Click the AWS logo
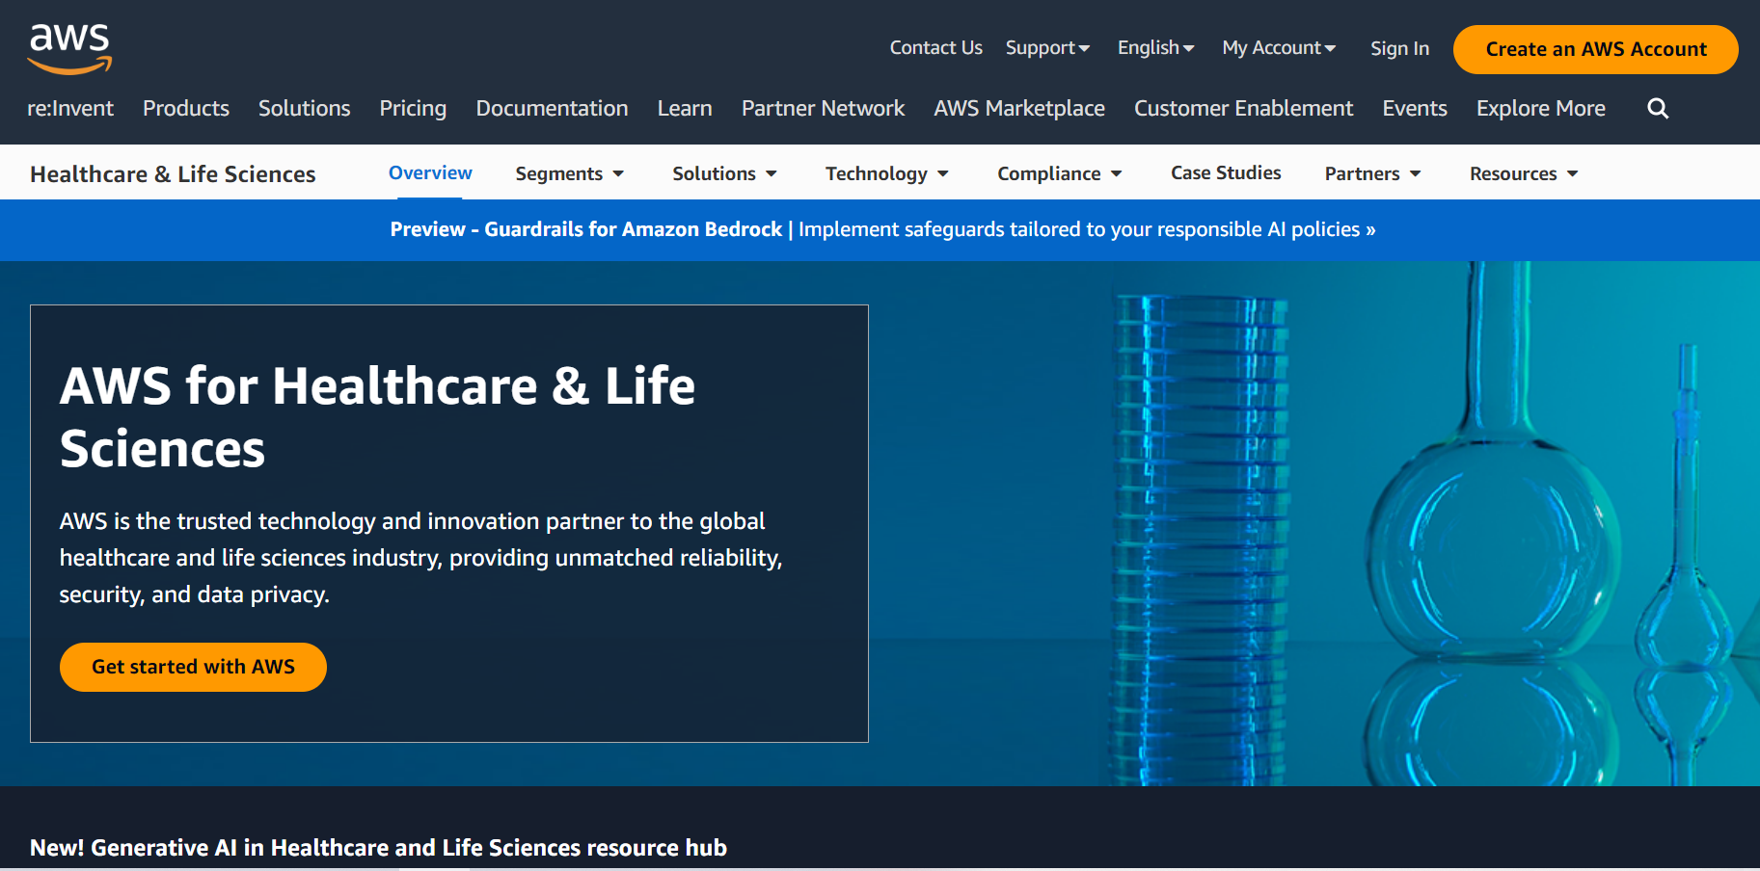Screen dimensions: 1760x871 pos(69,49)
